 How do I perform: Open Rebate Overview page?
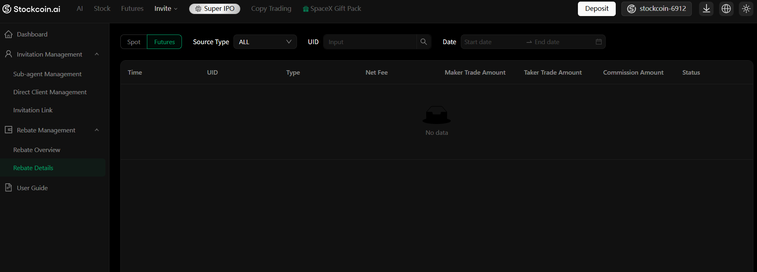(x=37, y=150)
